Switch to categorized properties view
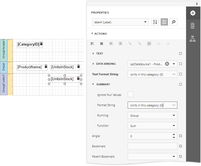Viewport: 201px width, 166px height. click(x=164, y=22)
